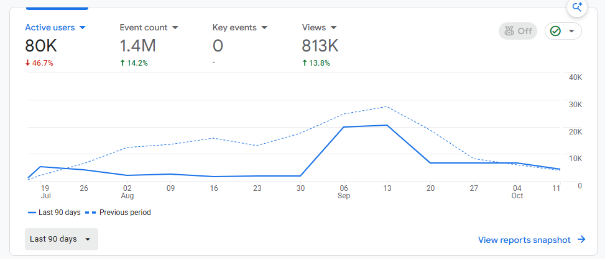This screenshot has width=605, height=259.
Task: Click the 46.7% decrease indicator
Action: point(39,63)
